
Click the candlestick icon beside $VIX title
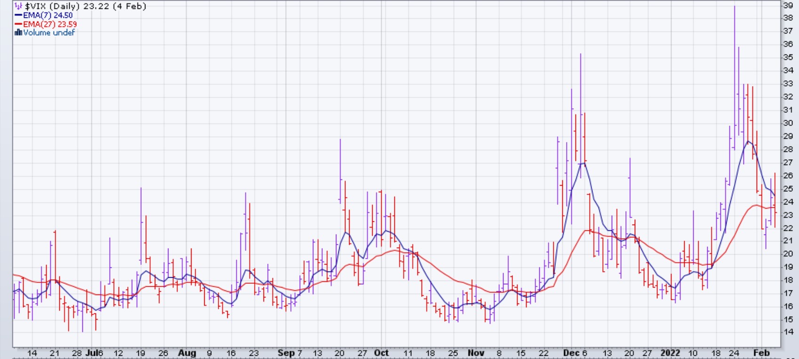tap(18, 6)
